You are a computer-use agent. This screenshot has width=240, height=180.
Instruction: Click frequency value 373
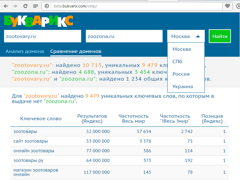pos(147,160)
